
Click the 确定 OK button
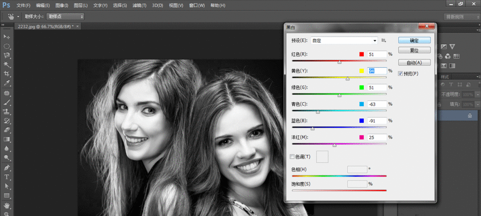tap(414, 41)
